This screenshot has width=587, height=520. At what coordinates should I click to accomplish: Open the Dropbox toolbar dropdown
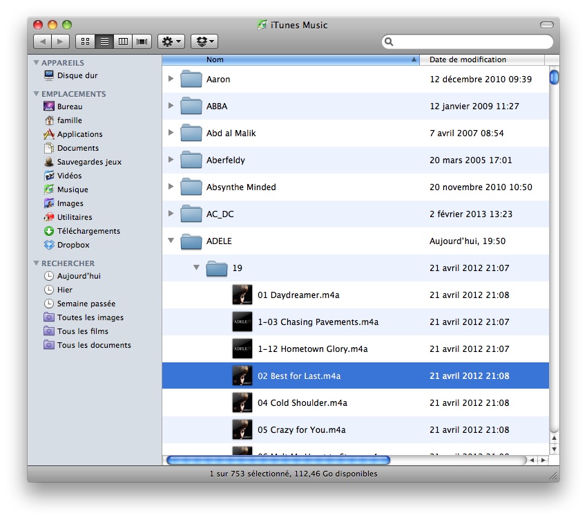(204, 41)
